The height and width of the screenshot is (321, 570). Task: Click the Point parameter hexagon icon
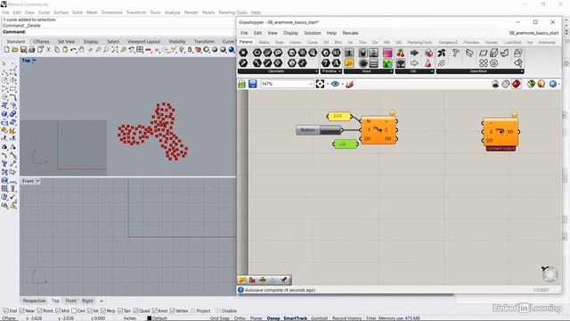click(243, 53)
